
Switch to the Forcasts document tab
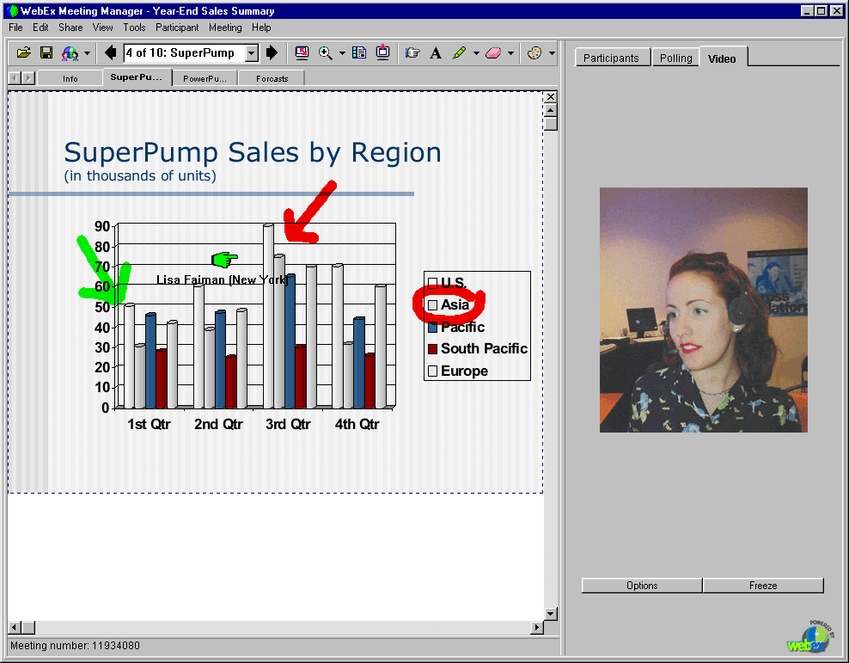tap(272, 78)
